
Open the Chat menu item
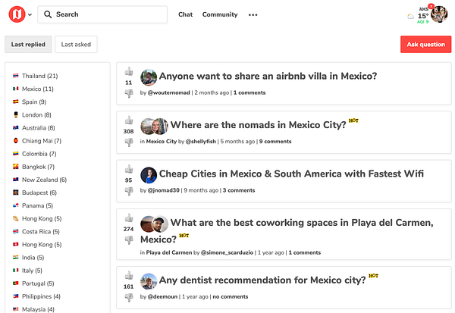[186, 14]
